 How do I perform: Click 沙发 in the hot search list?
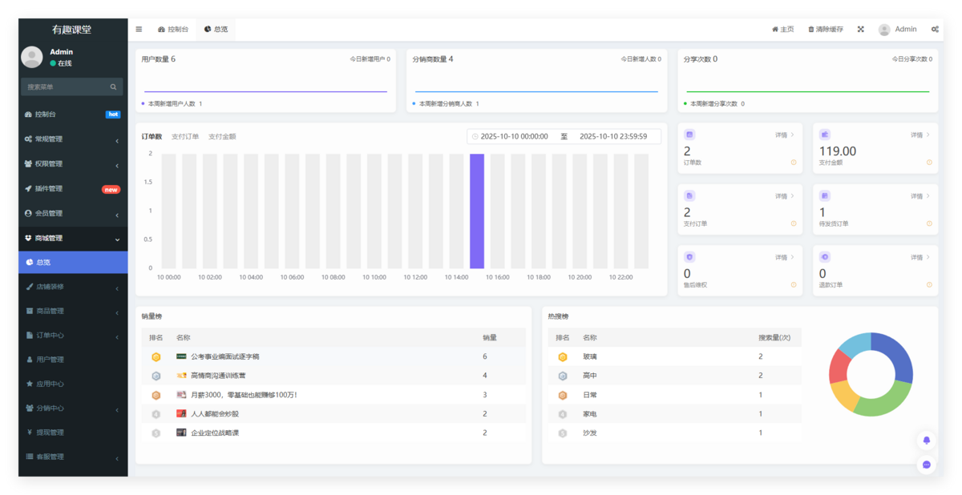click(589, 433)
